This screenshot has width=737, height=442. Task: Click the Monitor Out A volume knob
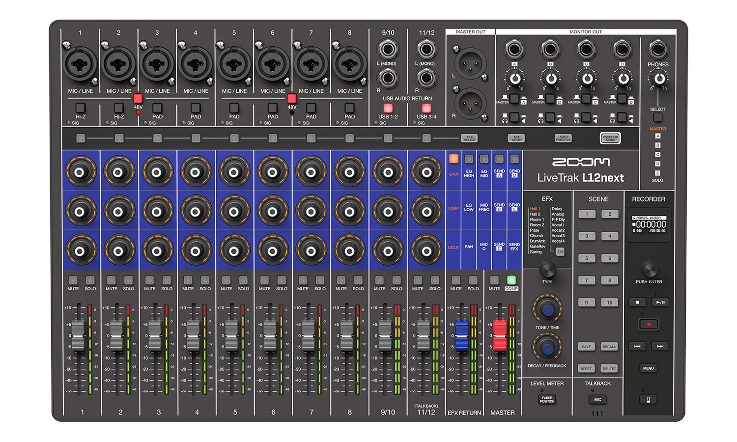click(x=515, y=79)
